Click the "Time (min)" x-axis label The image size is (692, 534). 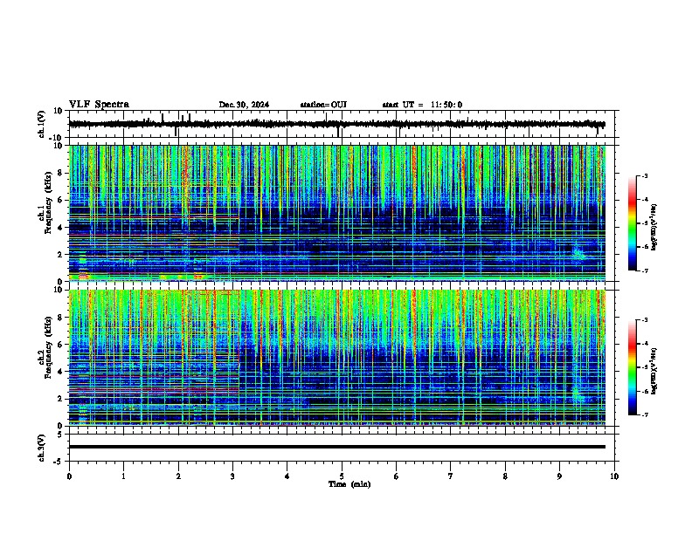(349, 484)
